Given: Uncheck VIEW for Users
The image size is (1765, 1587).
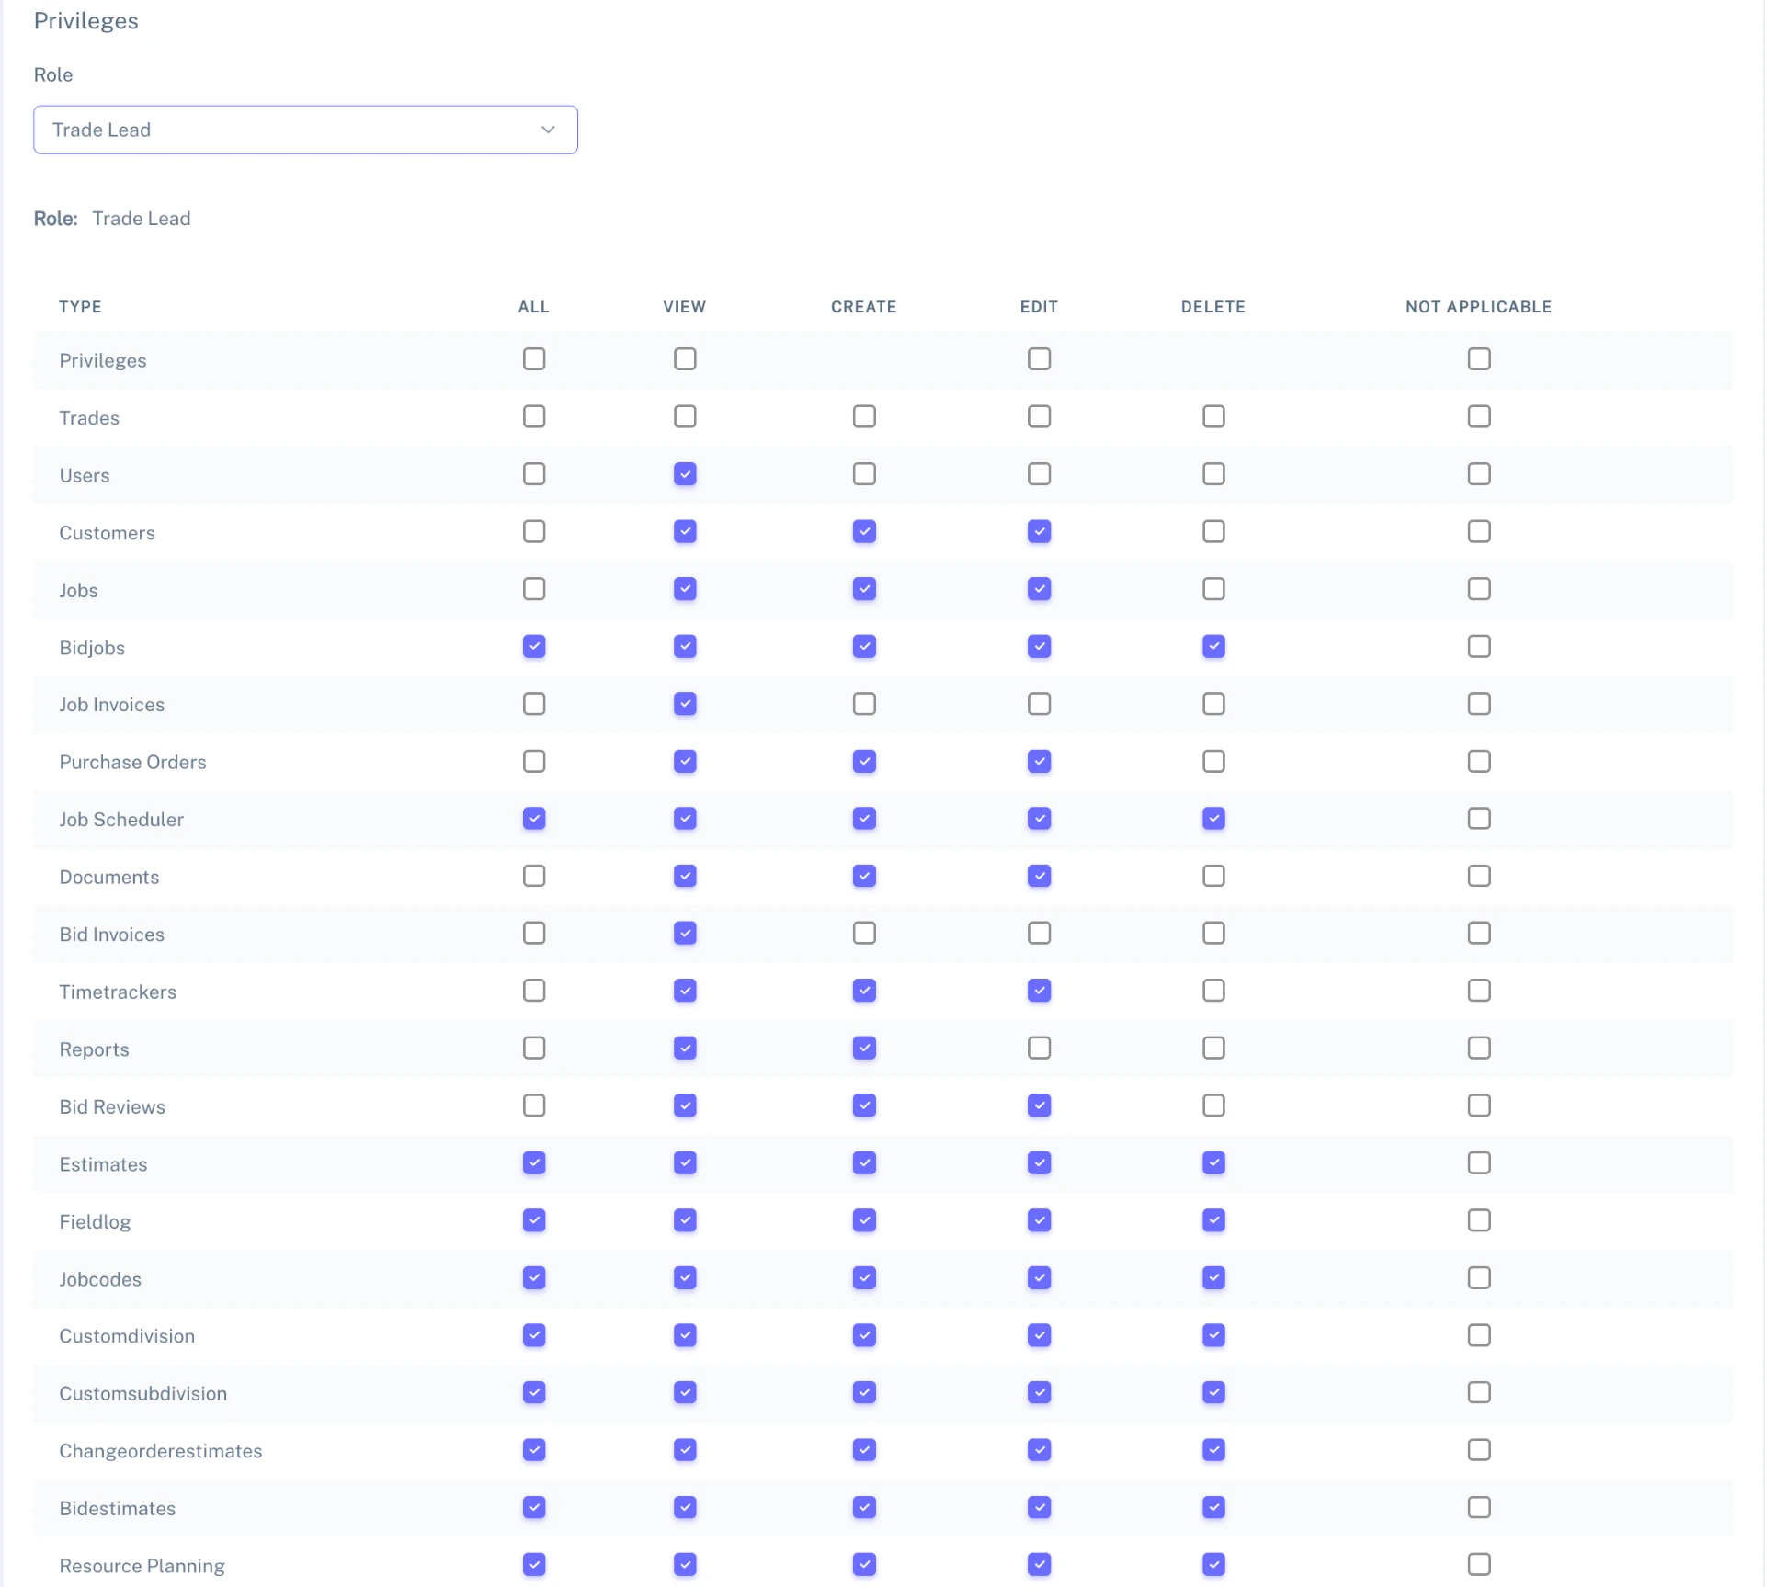Looking at the screenshot, I should pos(685,474).
